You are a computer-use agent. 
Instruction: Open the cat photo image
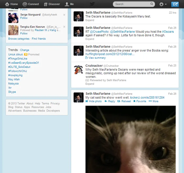[x=130, y=139]
